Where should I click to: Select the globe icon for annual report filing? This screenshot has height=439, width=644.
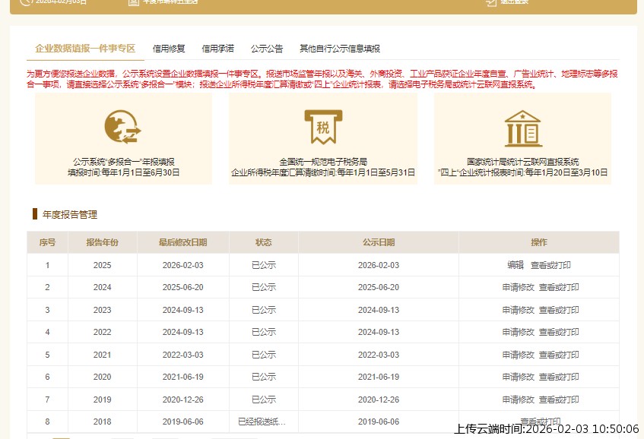click(x=122, y=126)
